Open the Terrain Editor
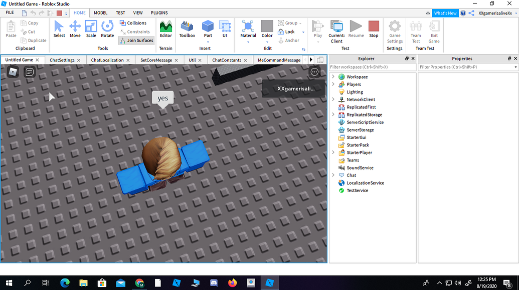The width and height of the screenshot is (519, 290). (x=166, y=29)
